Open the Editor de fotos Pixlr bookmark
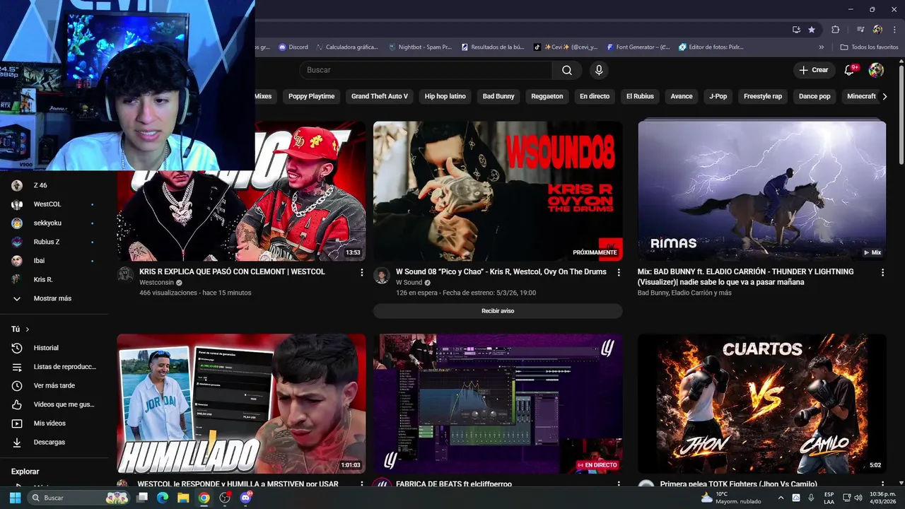 (711, 47)
